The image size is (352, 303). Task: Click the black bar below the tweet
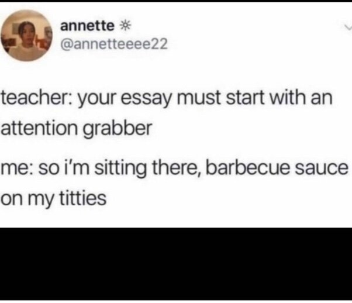pos(176,264)
